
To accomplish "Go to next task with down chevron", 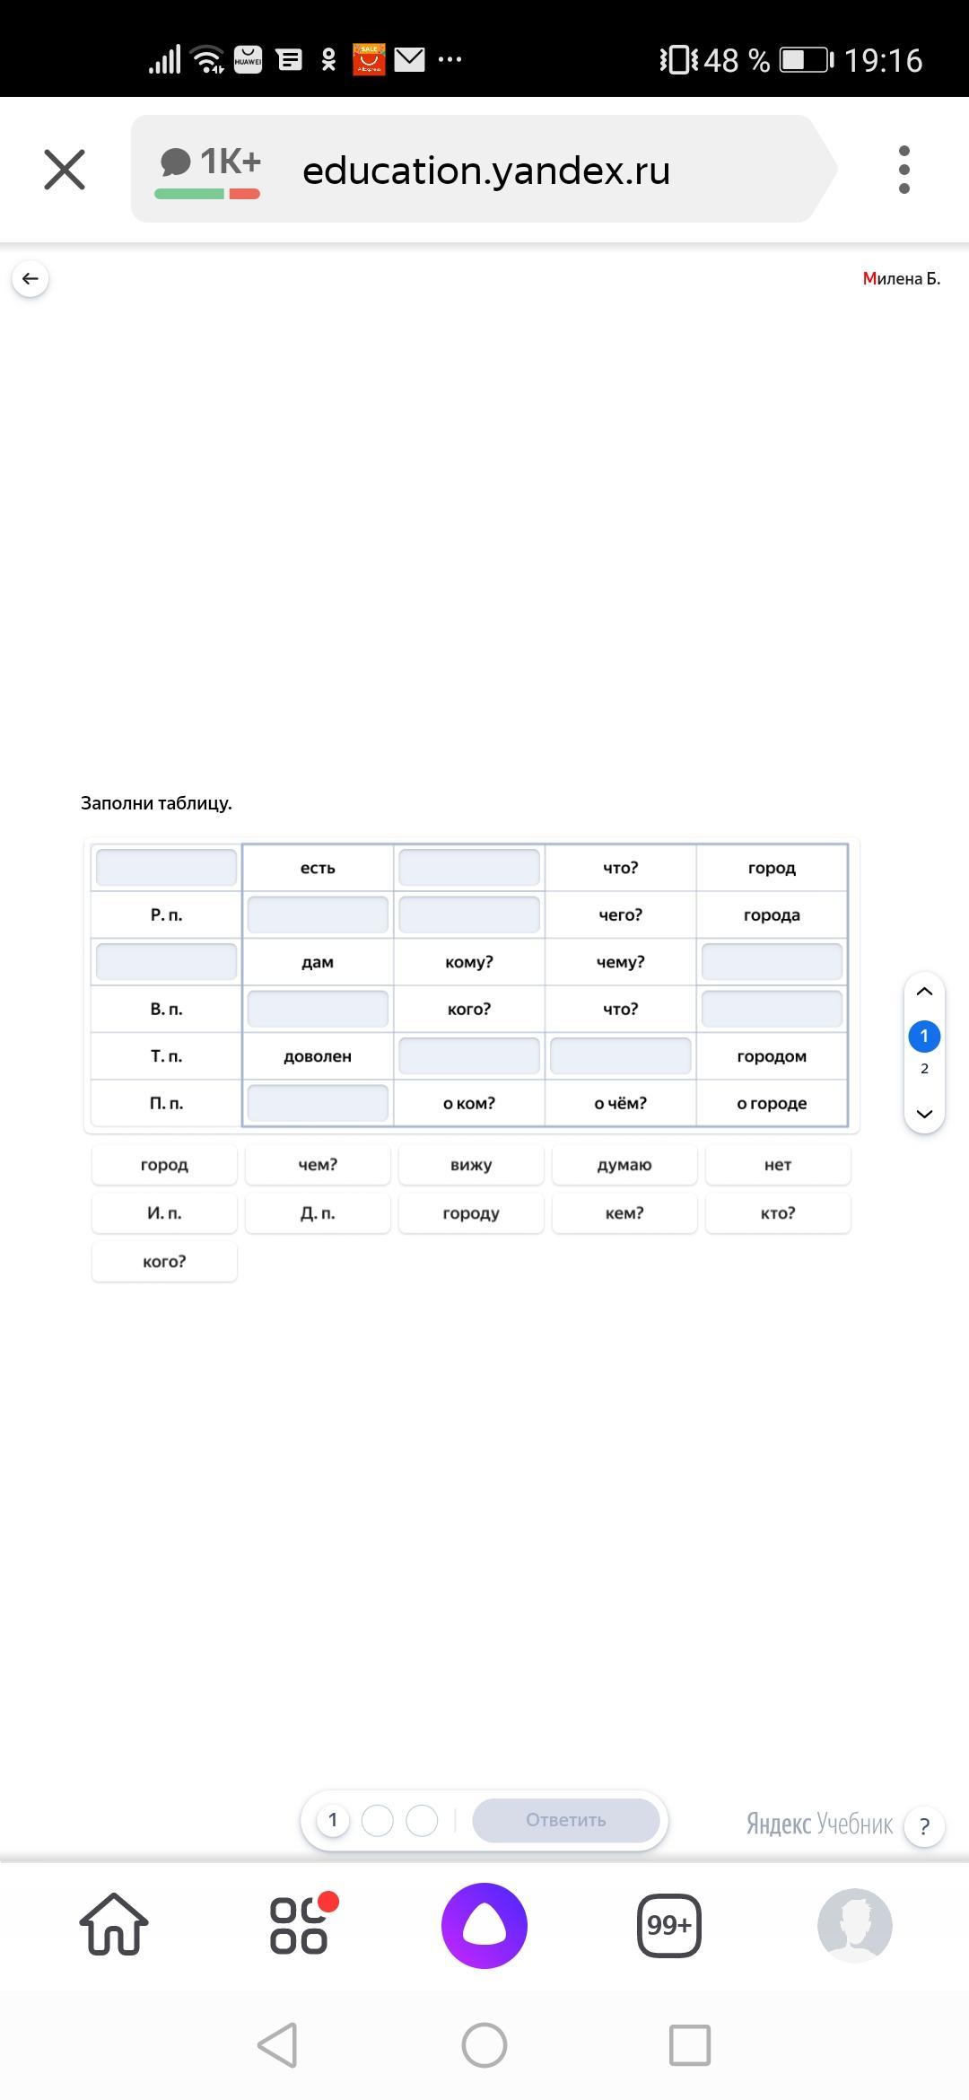I will pos(924,1114).
